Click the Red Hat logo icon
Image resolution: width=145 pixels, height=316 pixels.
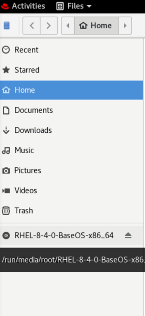point(5,6)
